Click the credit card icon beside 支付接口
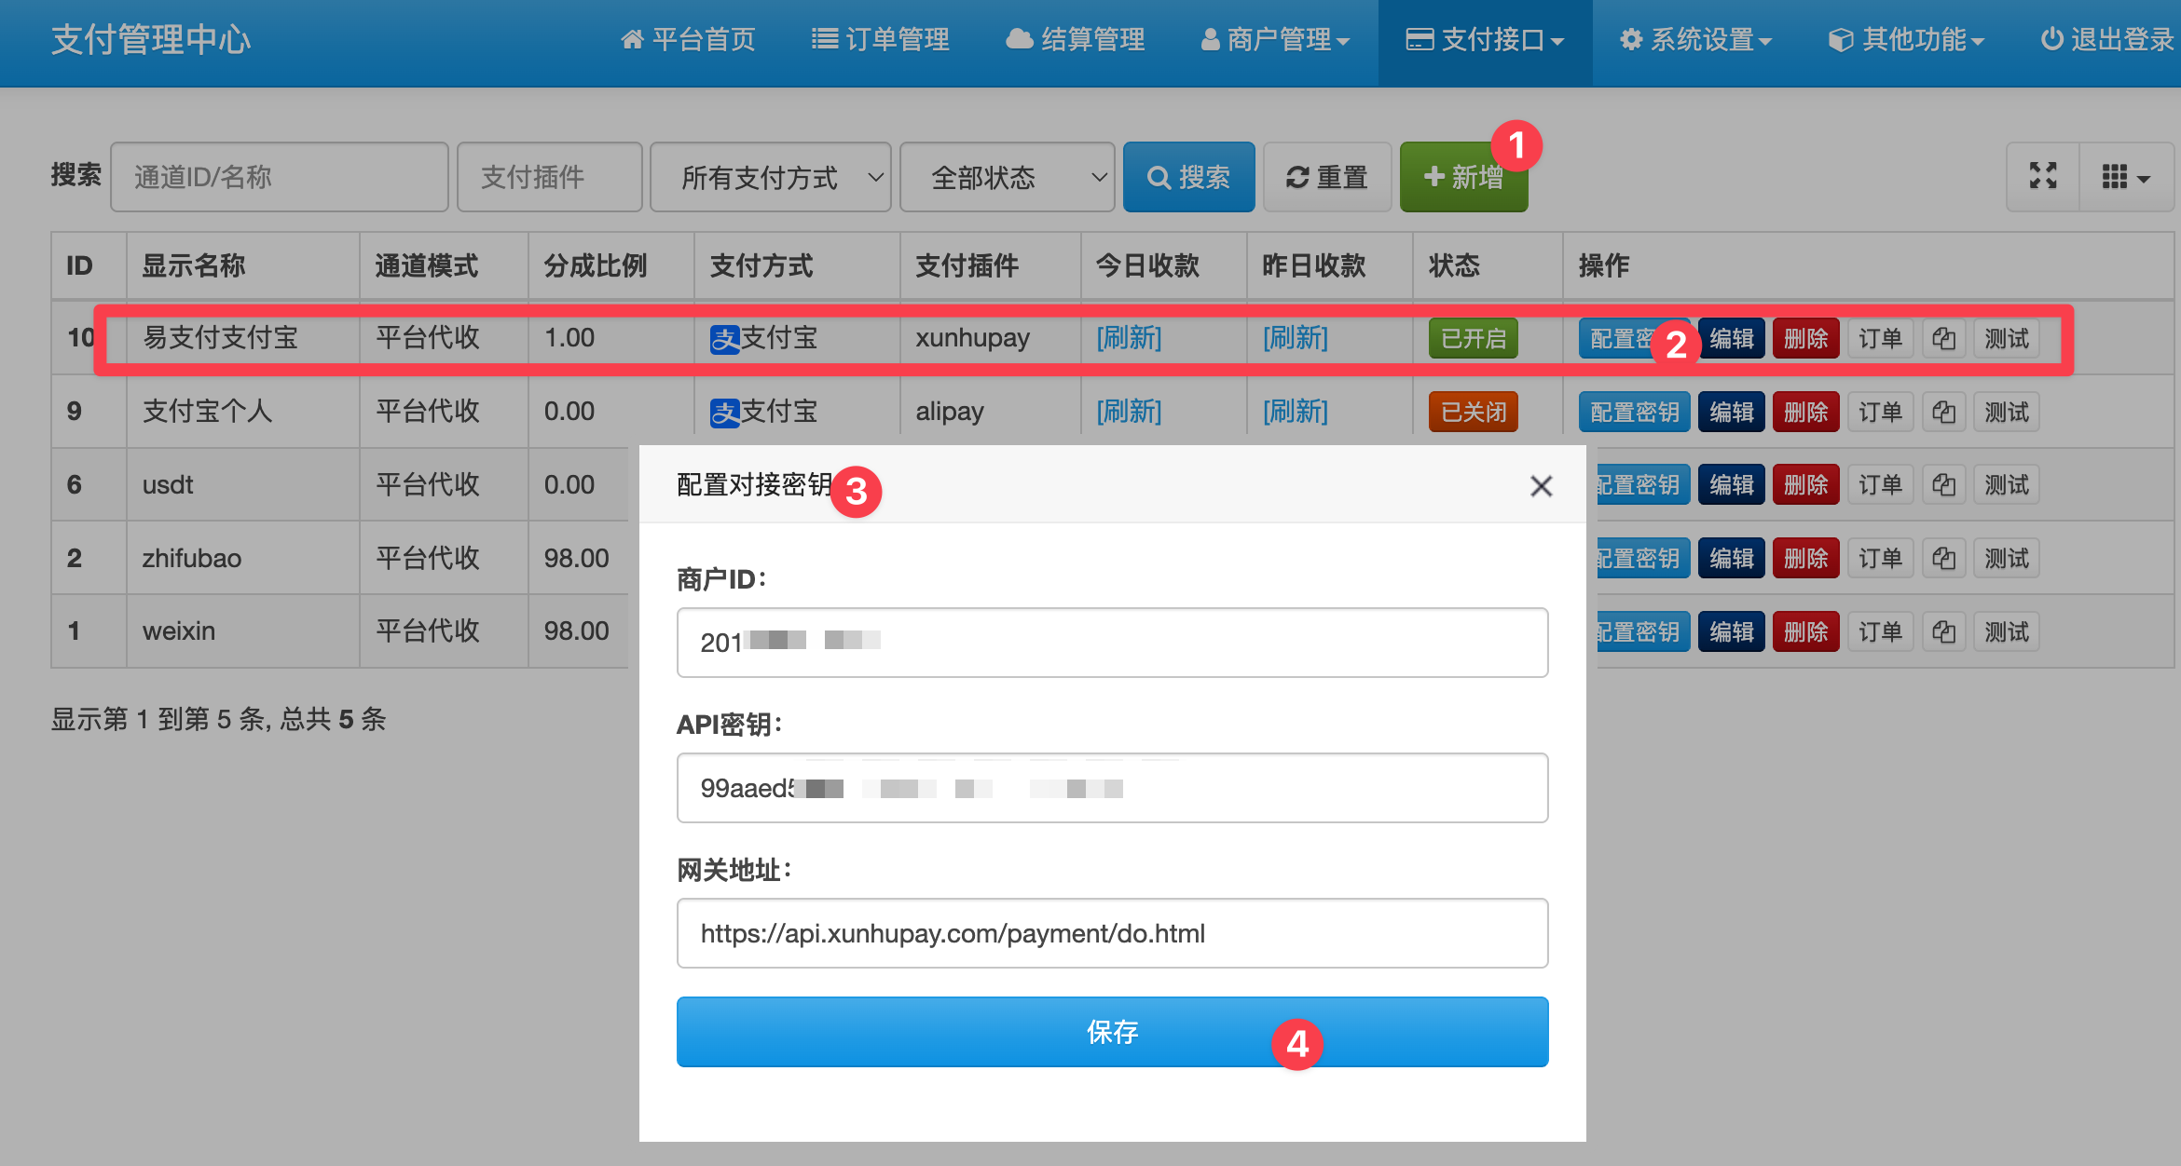 point(1419,40)
